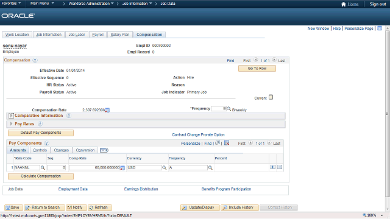Delete the pay component row with minus

pos(280,167)
